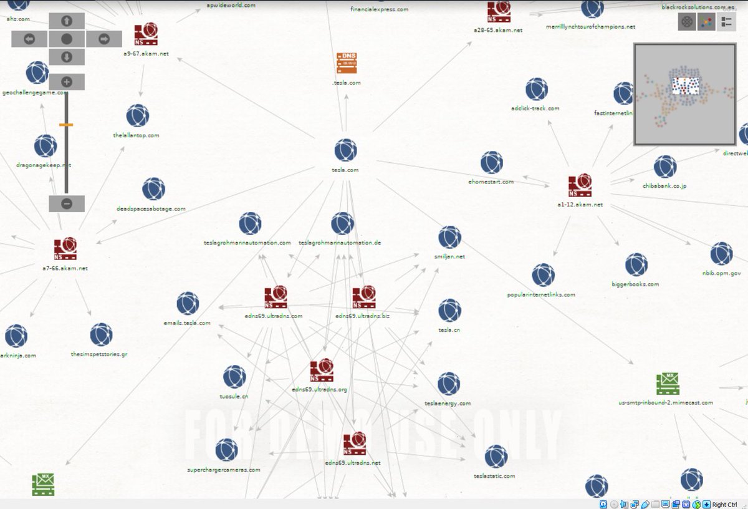748x509 pixels.
Task: Open the colorful layout view icon top right
Action: (706, 22)
